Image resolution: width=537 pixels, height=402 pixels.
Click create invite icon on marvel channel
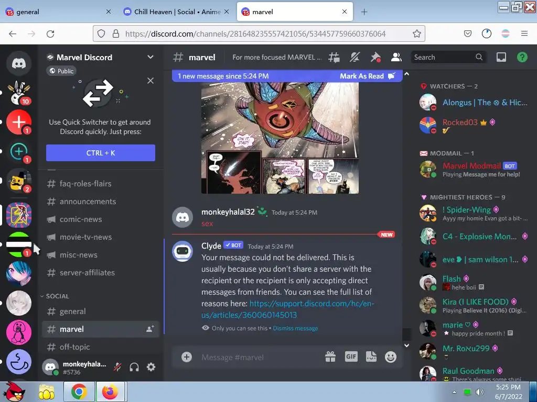coord(150,329)
